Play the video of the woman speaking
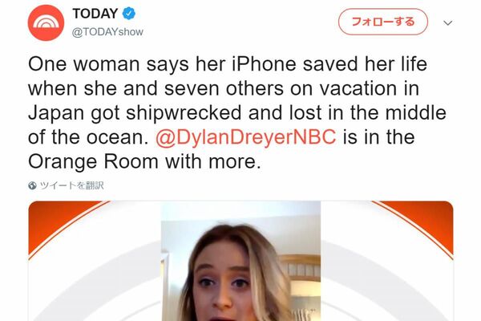The image size is (481, 321). [240, 261]
